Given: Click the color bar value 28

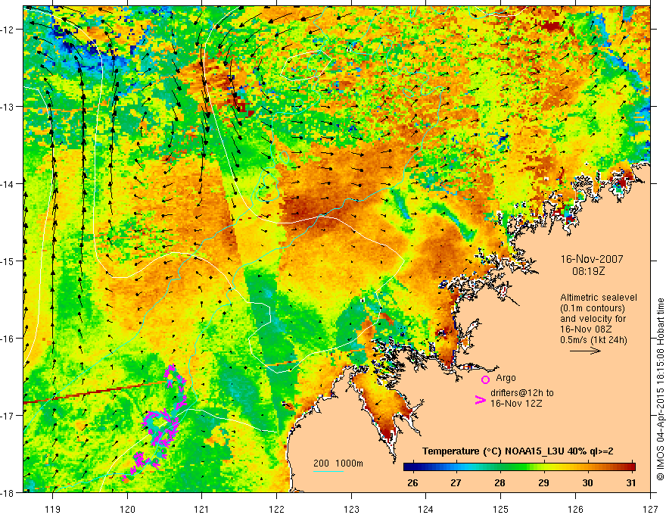Looking at the screenshot, I should pos(500,482).
